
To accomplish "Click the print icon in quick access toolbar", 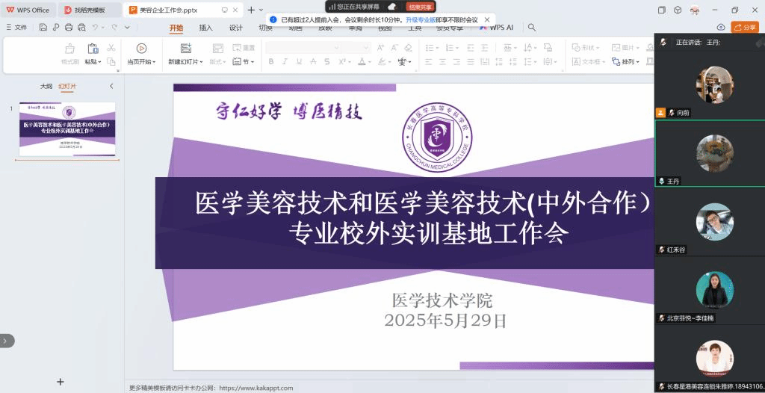I will (69, 27).
